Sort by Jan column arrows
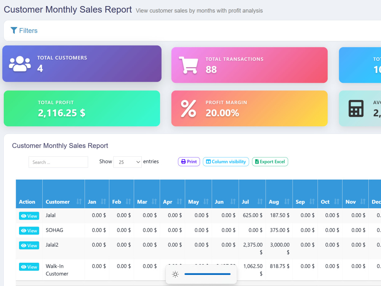Screen dimensions: 381x286 click(x=103, y=202)
